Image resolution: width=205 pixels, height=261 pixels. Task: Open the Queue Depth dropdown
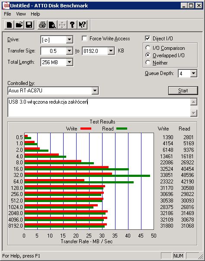(x=194, y=73)
